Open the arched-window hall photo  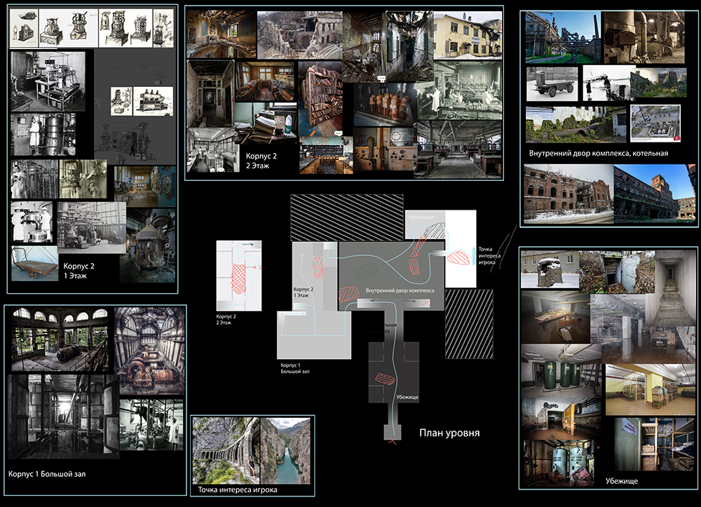coord(58,339)
